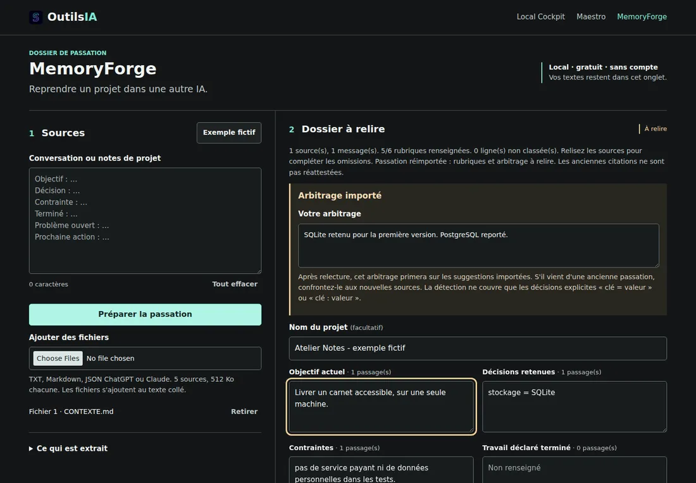Screen dimensions: 696x483
Task: Open the Local Cockpit nav item
Action: tap(540, 17)
